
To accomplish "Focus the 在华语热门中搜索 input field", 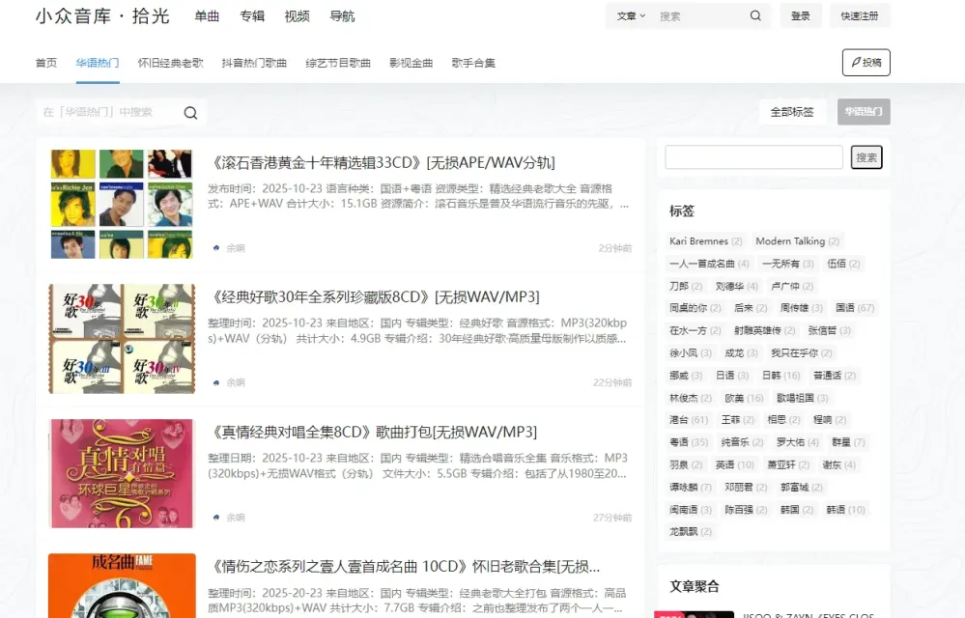I will coord(108,112).
